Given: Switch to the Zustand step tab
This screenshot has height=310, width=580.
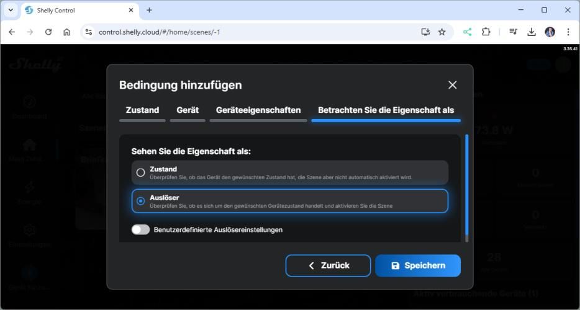Looking at the screenshot, I should [x=142, y=110].
